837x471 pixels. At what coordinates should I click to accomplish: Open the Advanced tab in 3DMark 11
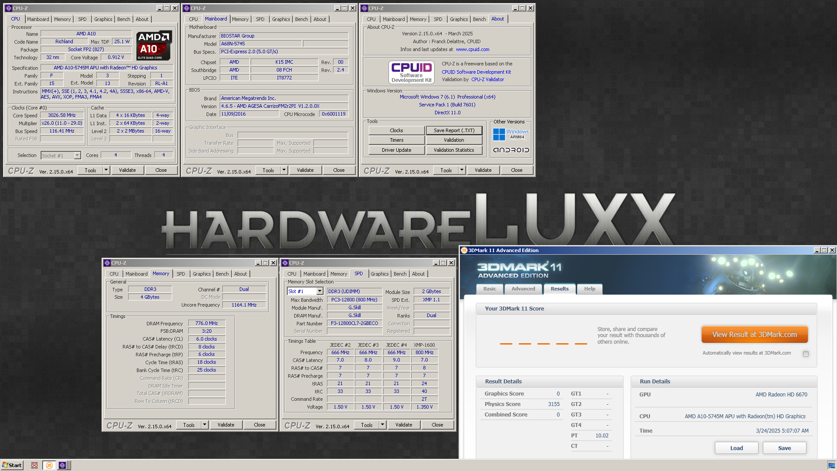point(523,289)
